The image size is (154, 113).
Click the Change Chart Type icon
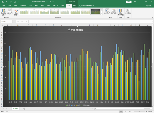tap(121, 12)
